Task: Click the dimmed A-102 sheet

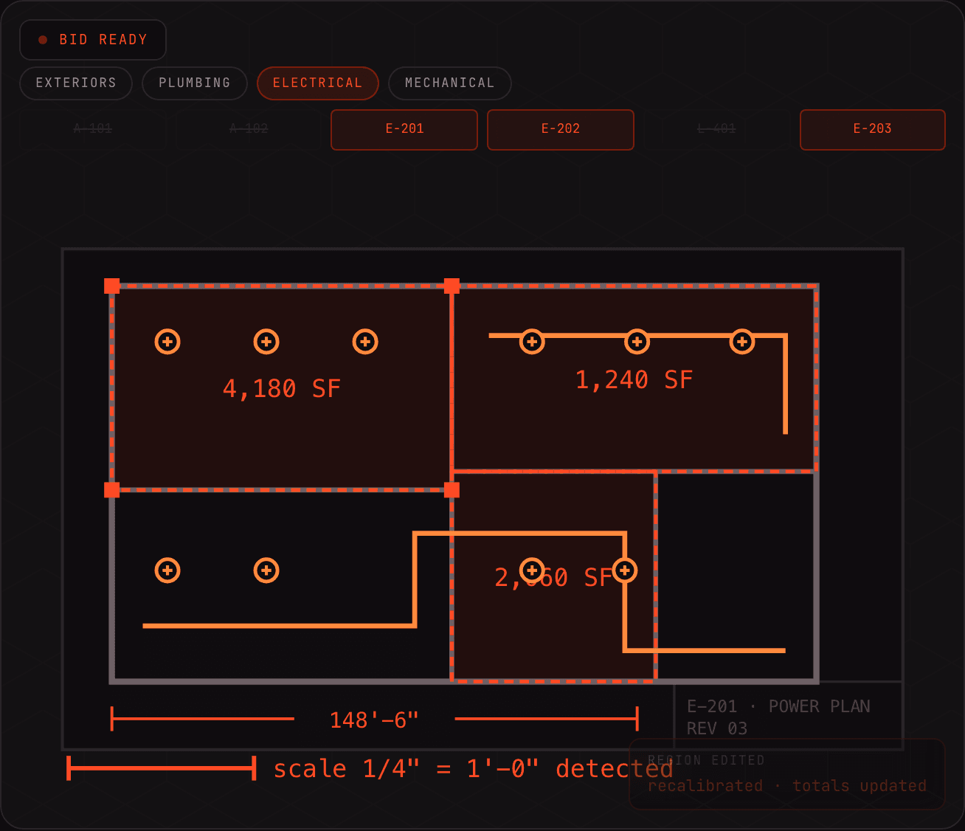Action: click(249, 129)
